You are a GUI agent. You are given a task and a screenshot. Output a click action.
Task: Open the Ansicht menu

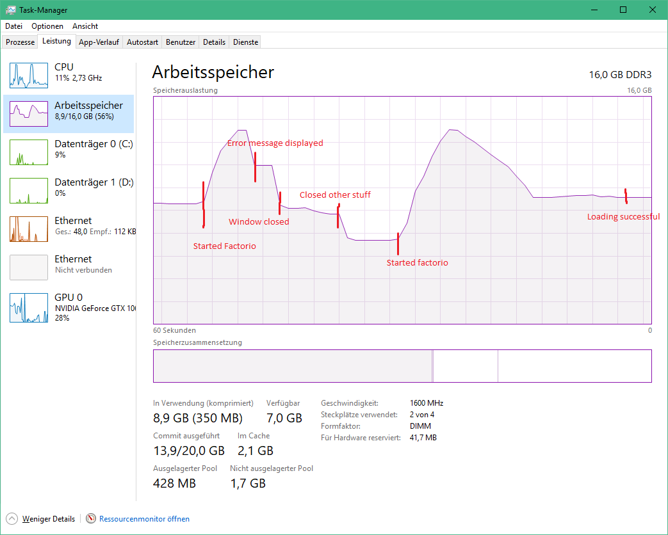(x=85, y=26)
